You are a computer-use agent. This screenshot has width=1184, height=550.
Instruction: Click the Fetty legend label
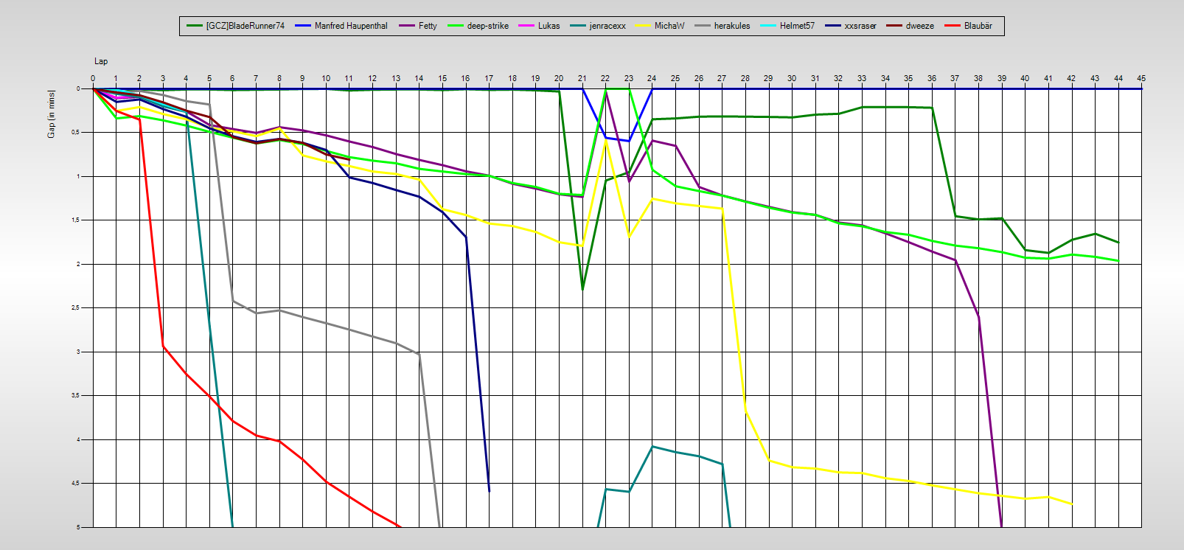(428, 26)
